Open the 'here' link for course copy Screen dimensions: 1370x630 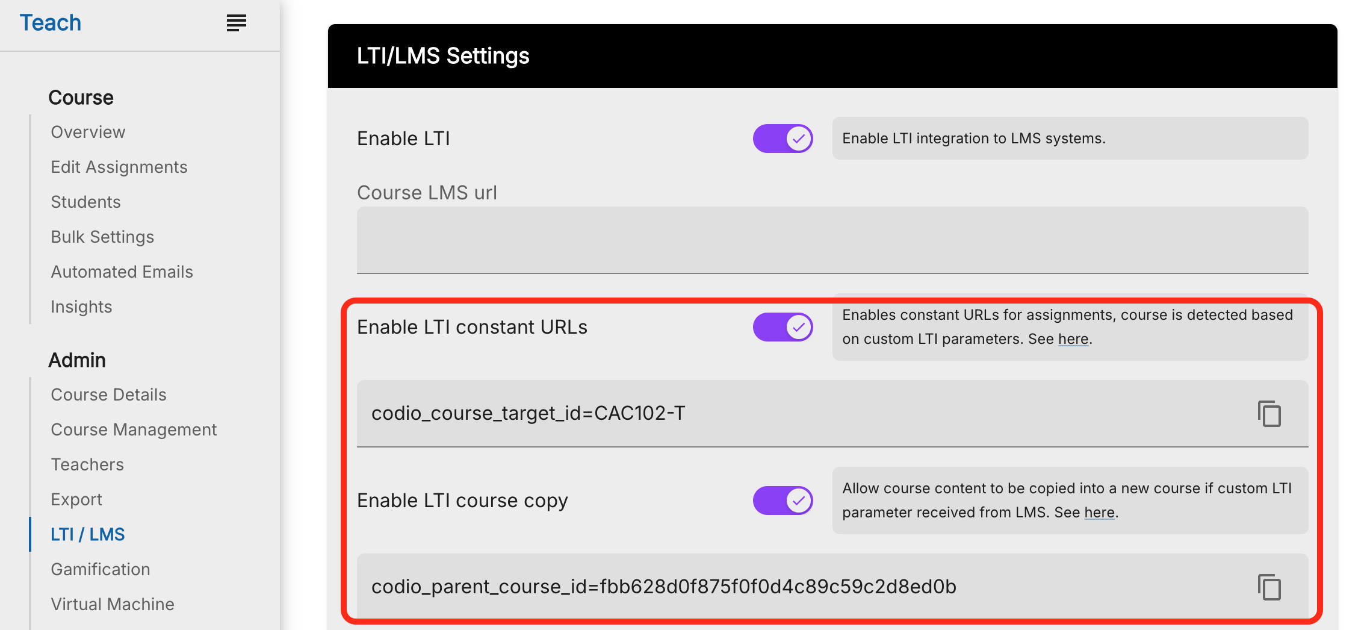coord(1099,513)
